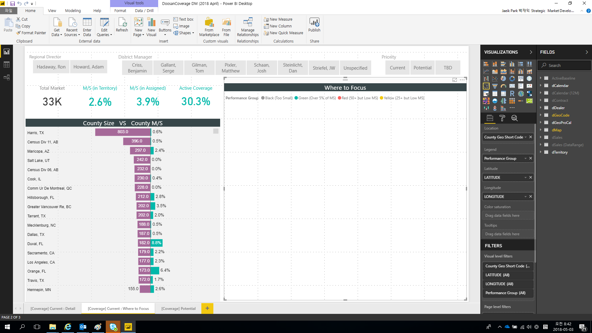Pick the Scatter chart visualization icon

coord(495,79)
